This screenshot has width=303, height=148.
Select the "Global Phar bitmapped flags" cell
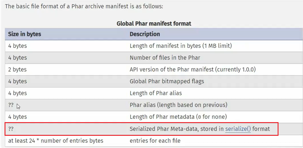point(167,82)
